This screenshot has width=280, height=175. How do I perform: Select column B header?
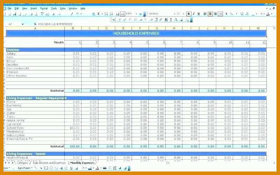click(x=73, y=28)
